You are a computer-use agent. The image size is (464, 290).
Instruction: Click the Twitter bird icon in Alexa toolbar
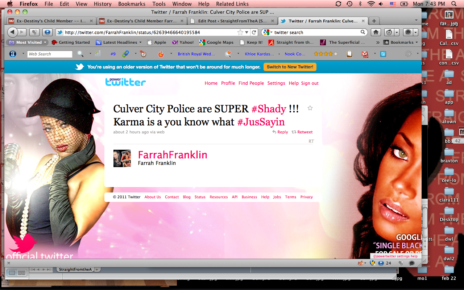point(383,54)
